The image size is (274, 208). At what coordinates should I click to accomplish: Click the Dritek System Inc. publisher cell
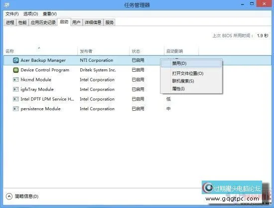click(98, 70)
